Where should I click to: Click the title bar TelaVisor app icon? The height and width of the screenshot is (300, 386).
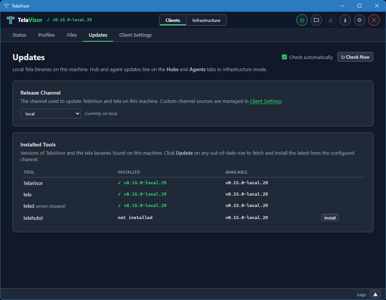[6, 6]
